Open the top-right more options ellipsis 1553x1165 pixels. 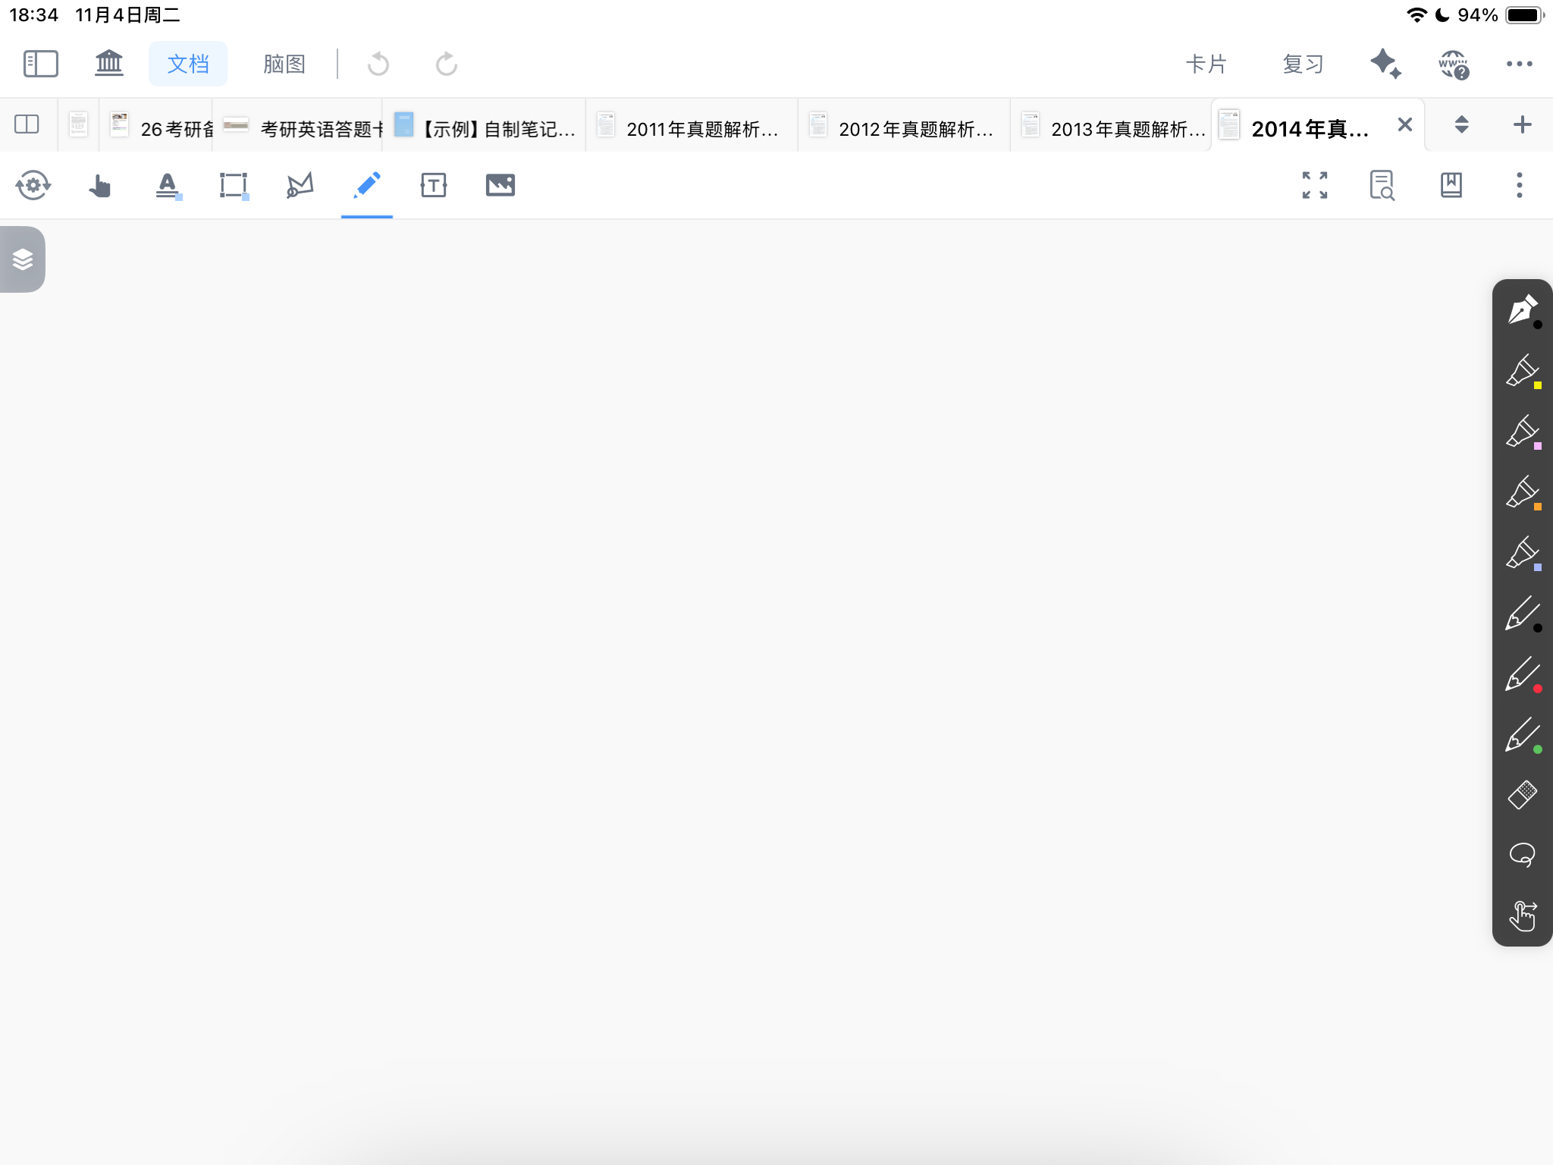[1519, 64]
